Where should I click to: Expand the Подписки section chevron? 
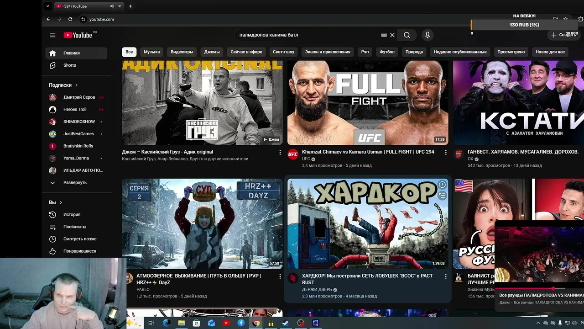point(76,85)
